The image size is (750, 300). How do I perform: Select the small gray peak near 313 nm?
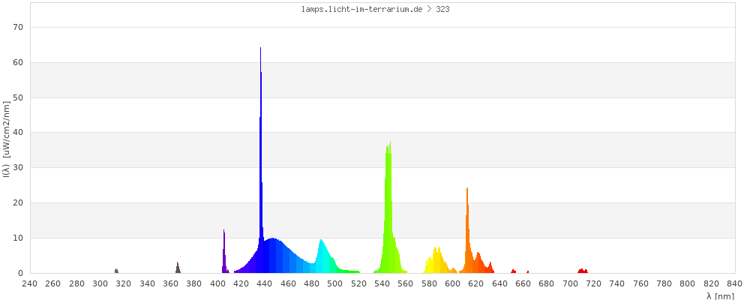pyautogui.click(x=116, y=271)
